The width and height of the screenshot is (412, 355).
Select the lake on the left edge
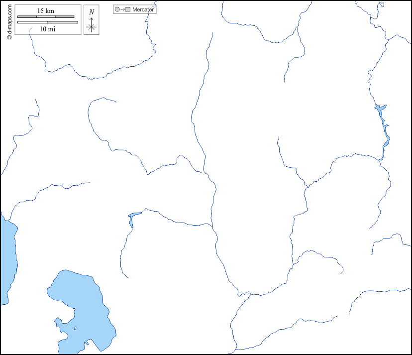(7, 259)
